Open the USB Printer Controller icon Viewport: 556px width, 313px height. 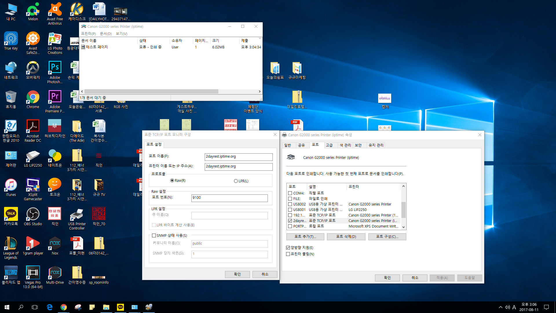point(77,219)
